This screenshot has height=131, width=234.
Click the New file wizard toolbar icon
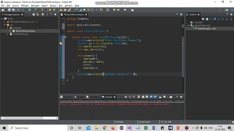(3, 10)
